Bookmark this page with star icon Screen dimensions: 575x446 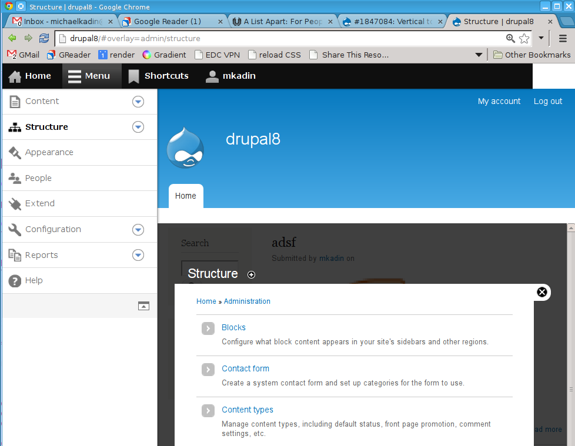pos(524,38)
